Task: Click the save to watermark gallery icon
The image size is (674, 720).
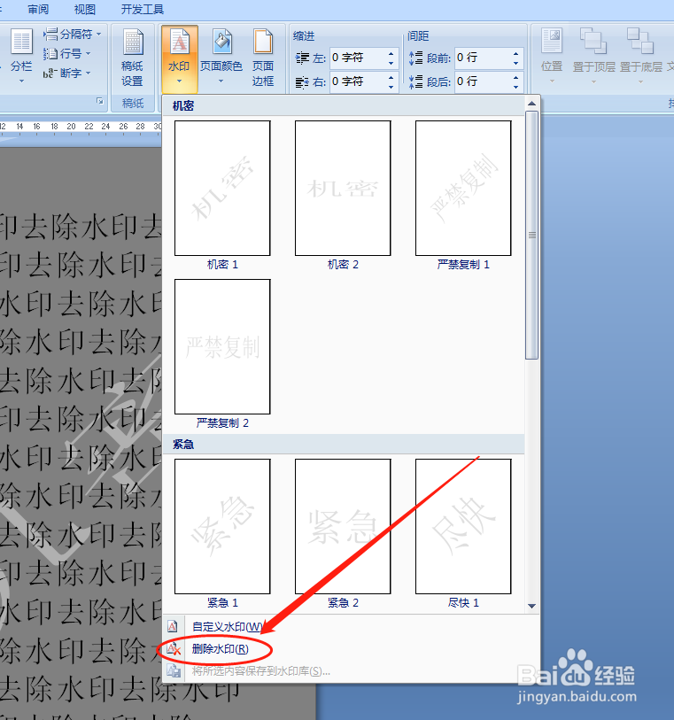Action: pos(174,671)
